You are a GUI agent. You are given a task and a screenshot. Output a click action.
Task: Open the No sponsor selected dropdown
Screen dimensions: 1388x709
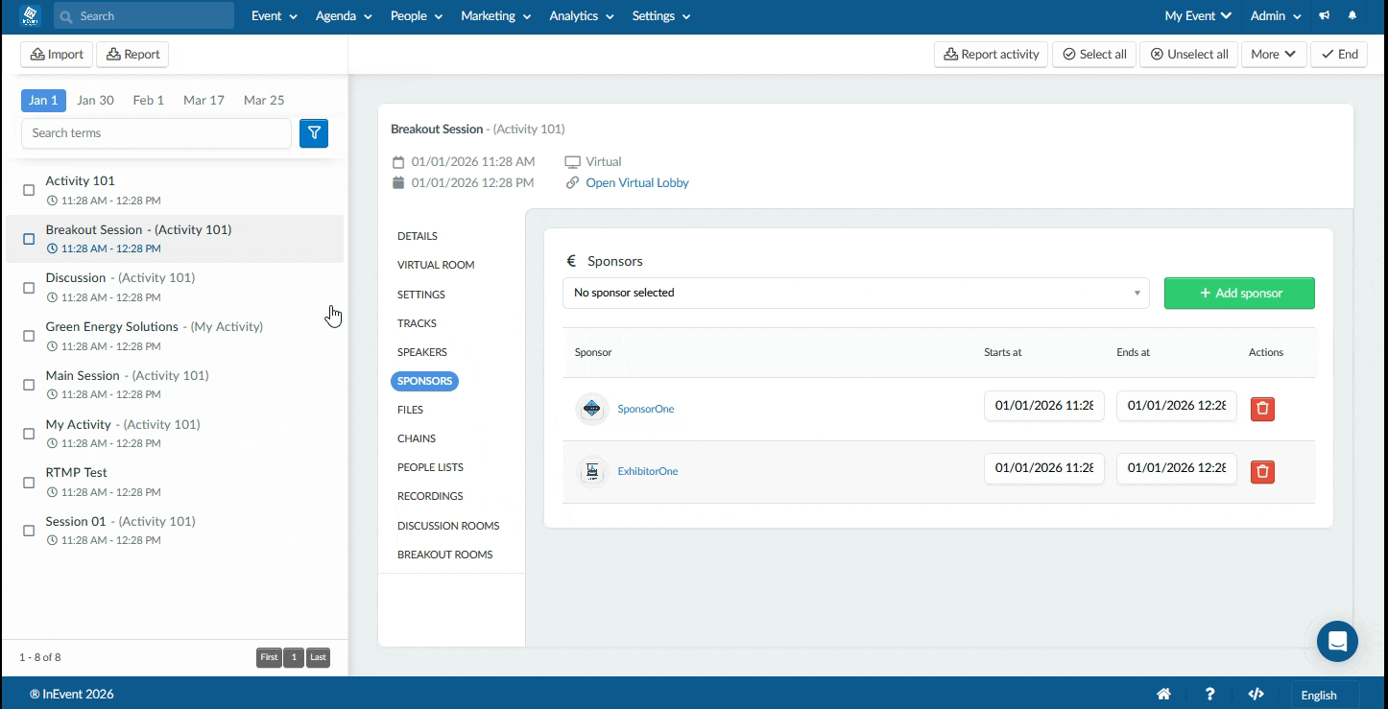click(x=855, y=293)
